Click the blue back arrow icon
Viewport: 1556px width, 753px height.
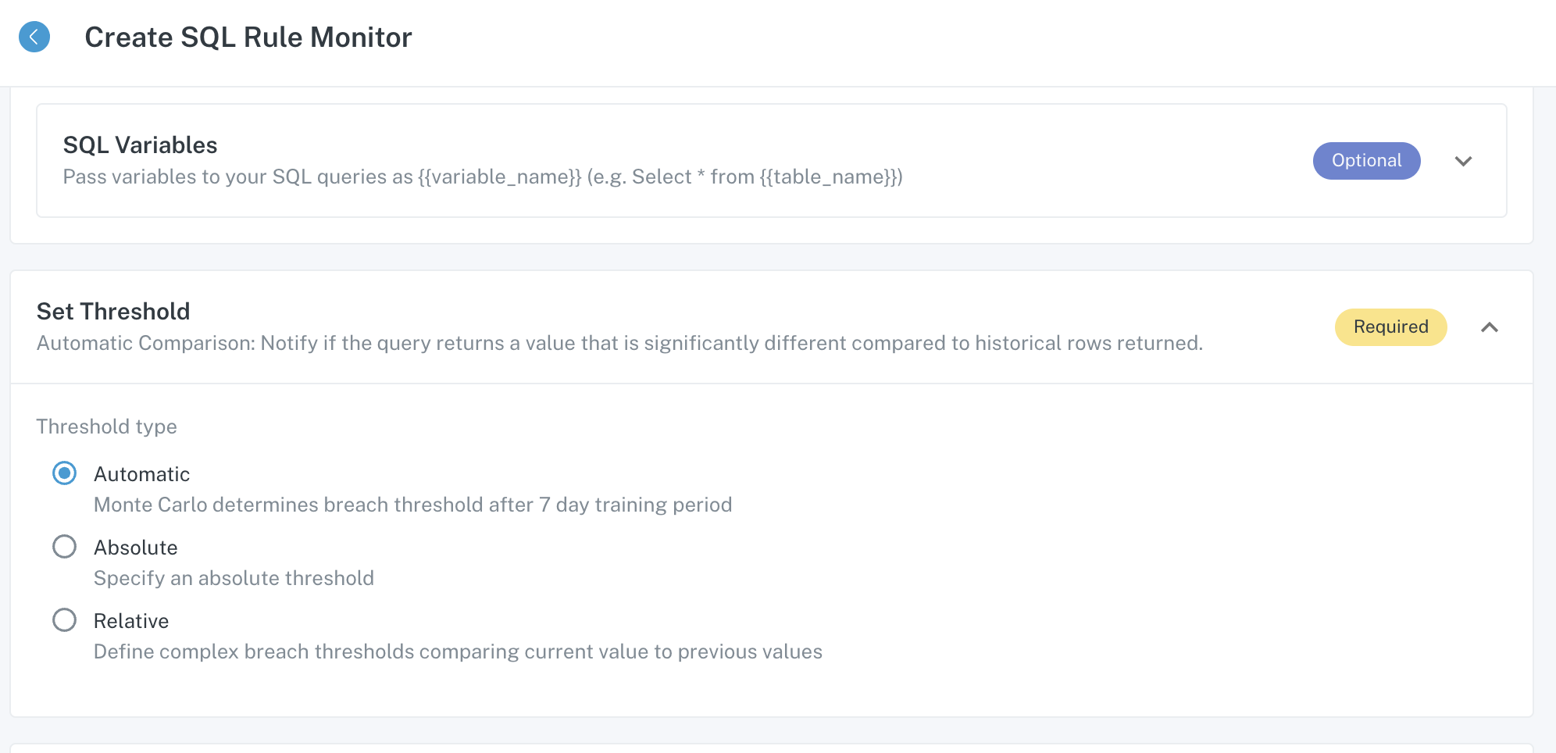34,37
